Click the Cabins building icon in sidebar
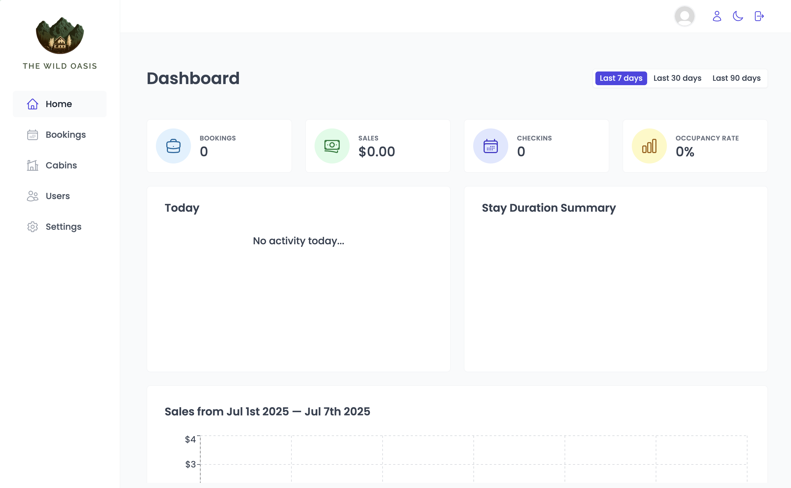The width and height of the screenshot is (791, 488). pyautogui.click(x=33, y=165)
